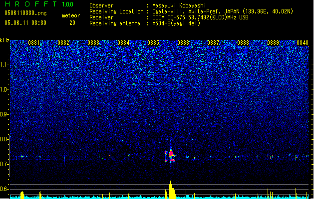
Task: Click the 0331 time marker
Action: pos(34,43)
